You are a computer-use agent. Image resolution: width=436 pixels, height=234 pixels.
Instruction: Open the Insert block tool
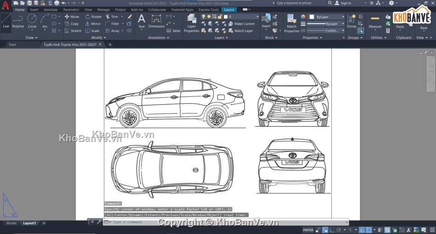tap(266, 21)
